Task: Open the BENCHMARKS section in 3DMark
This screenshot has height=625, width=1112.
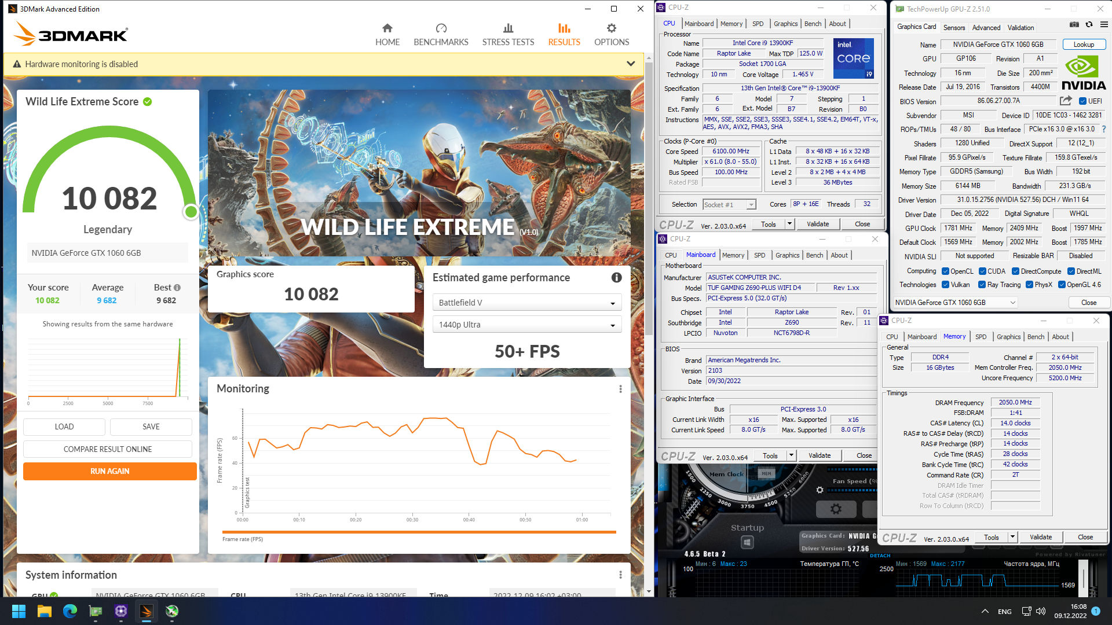Action: (x=441, y=35)
